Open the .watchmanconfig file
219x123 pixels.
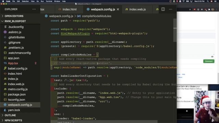(x=19, y=53)
